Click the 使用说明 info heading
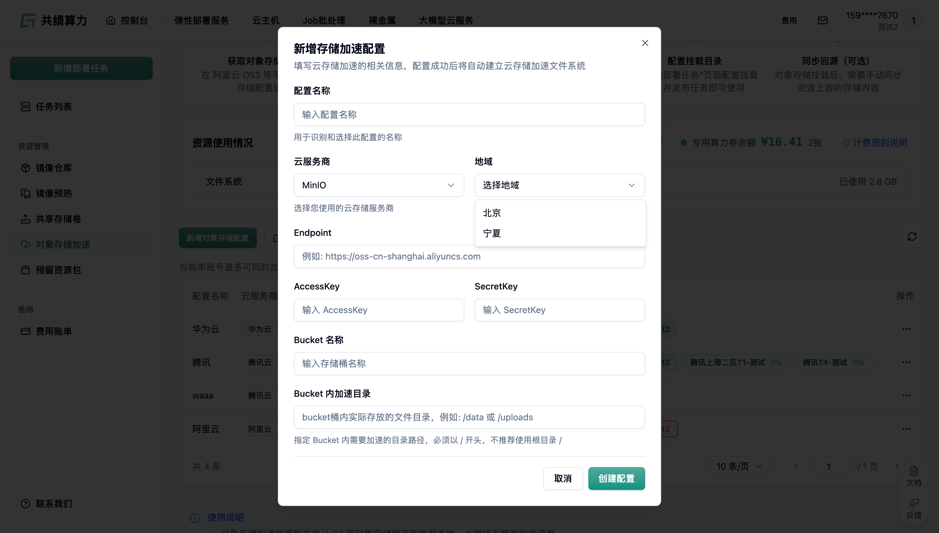 tap(225, 518)
